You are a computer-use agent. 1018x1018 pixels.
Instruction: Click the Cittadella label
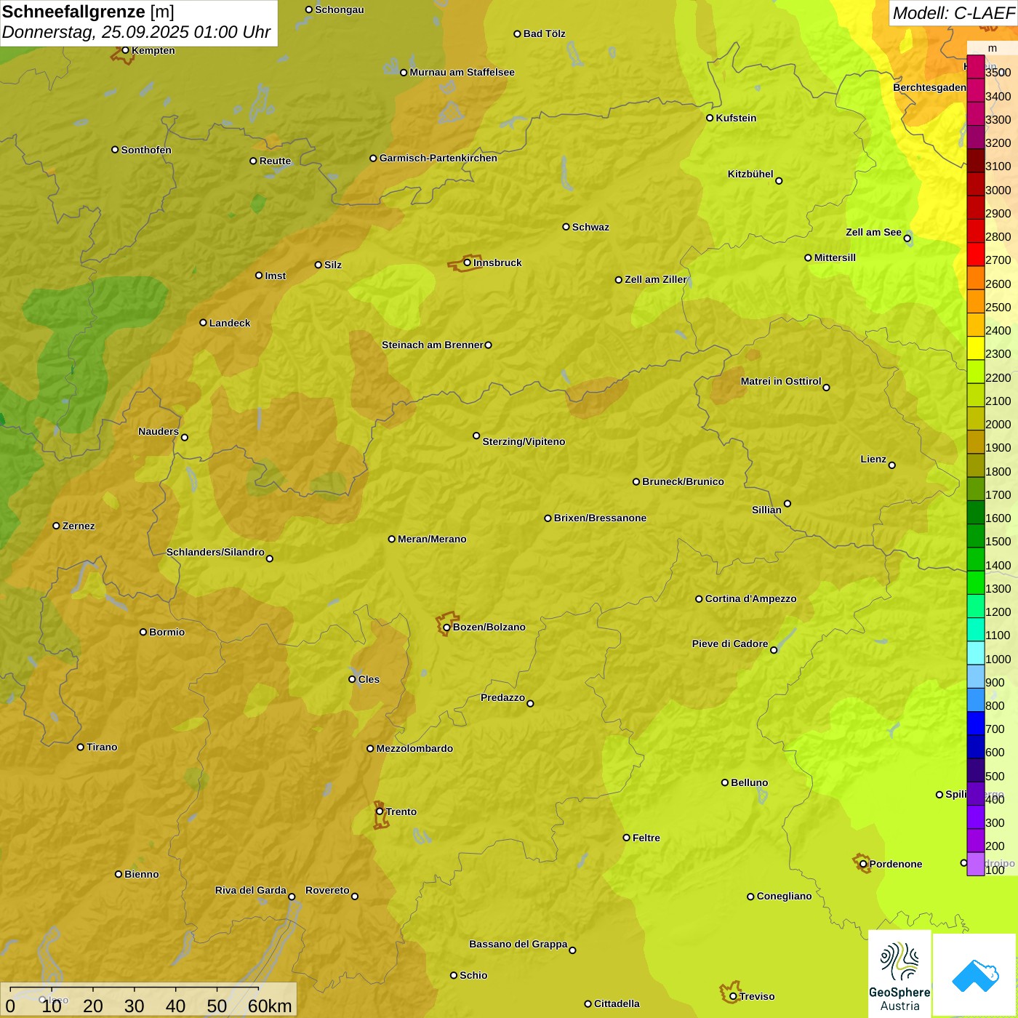617,1003
